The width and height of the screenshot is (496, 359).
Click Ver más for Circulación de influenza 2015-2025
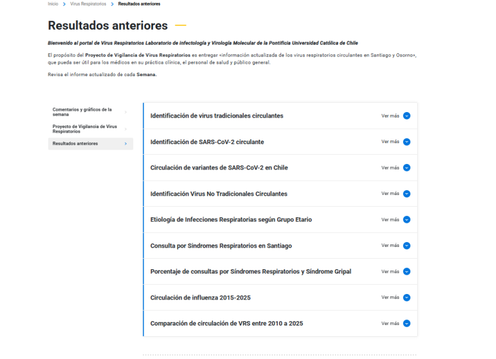pos(390,297)
